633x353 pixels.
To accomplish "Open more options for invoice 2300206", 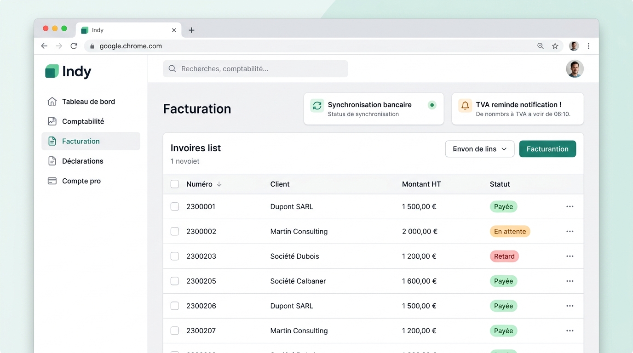I will pos(570,306).
